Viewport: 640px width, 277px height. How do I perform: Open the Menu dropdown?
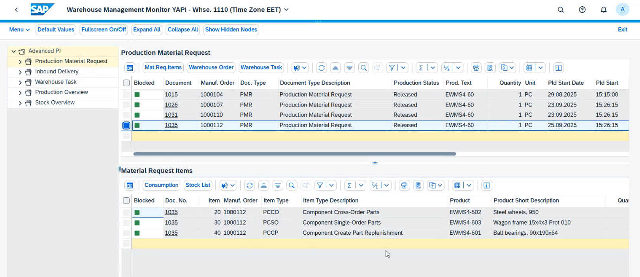click(x=19, y=30)
